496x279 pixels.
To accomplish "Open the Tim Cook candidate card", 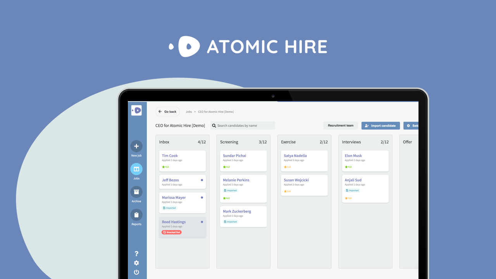I will (x=183, y=161).
